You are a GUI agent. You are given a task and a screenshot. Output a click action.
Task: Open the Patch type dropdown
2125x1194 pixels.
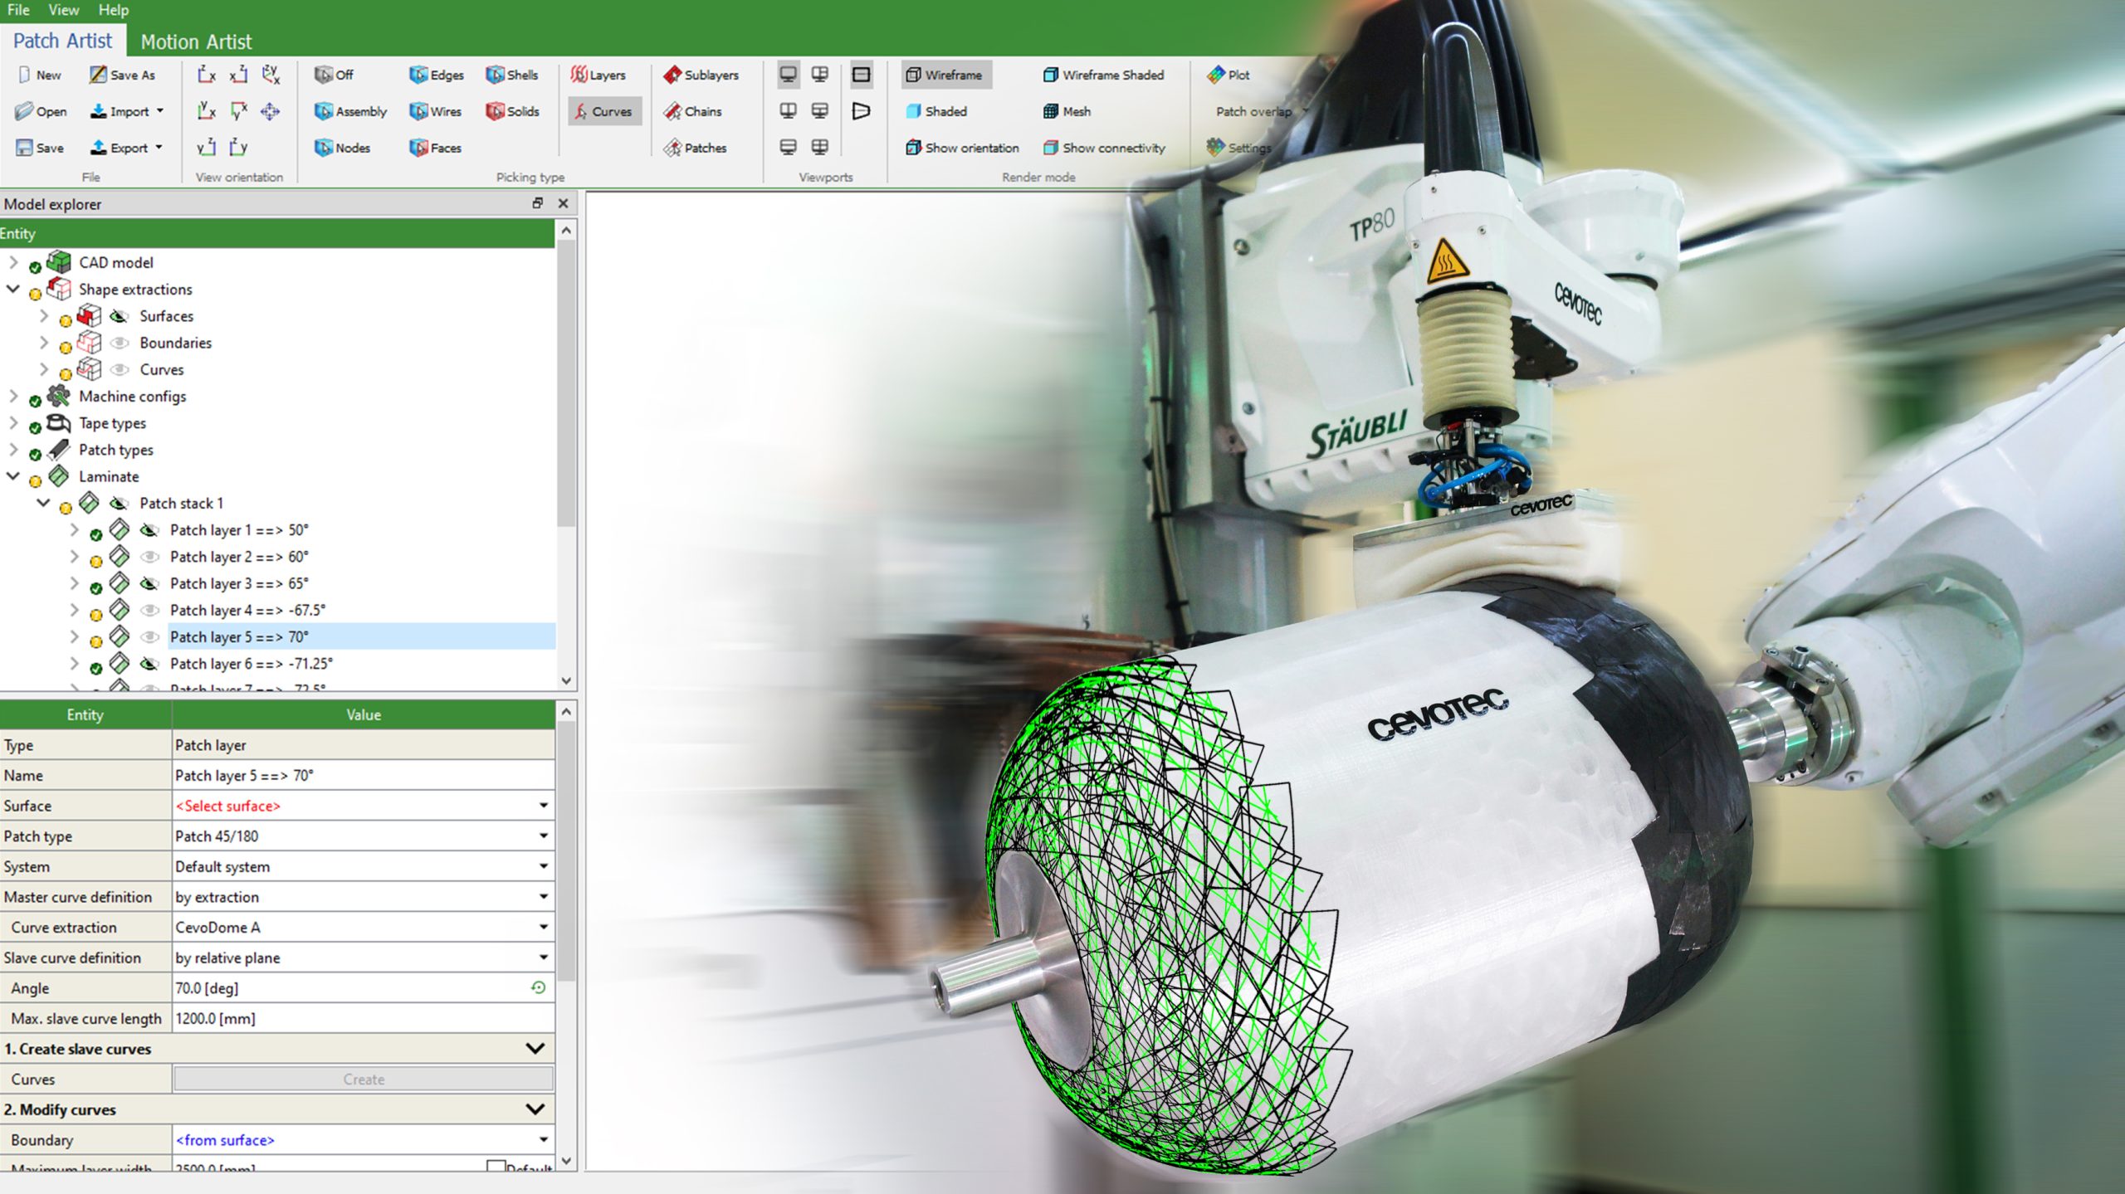(x=543, y=836)
